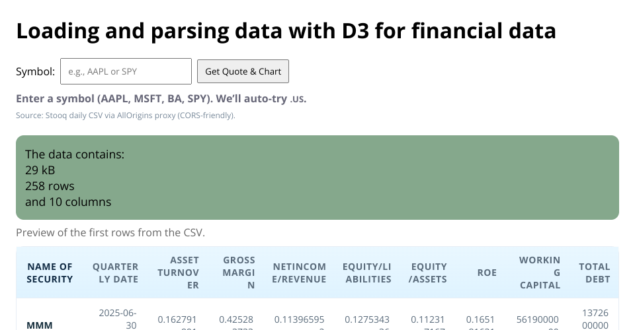Viewport: 635px width, 330px height.
Task: Click the green data summary box
Action: pos(317,178)
